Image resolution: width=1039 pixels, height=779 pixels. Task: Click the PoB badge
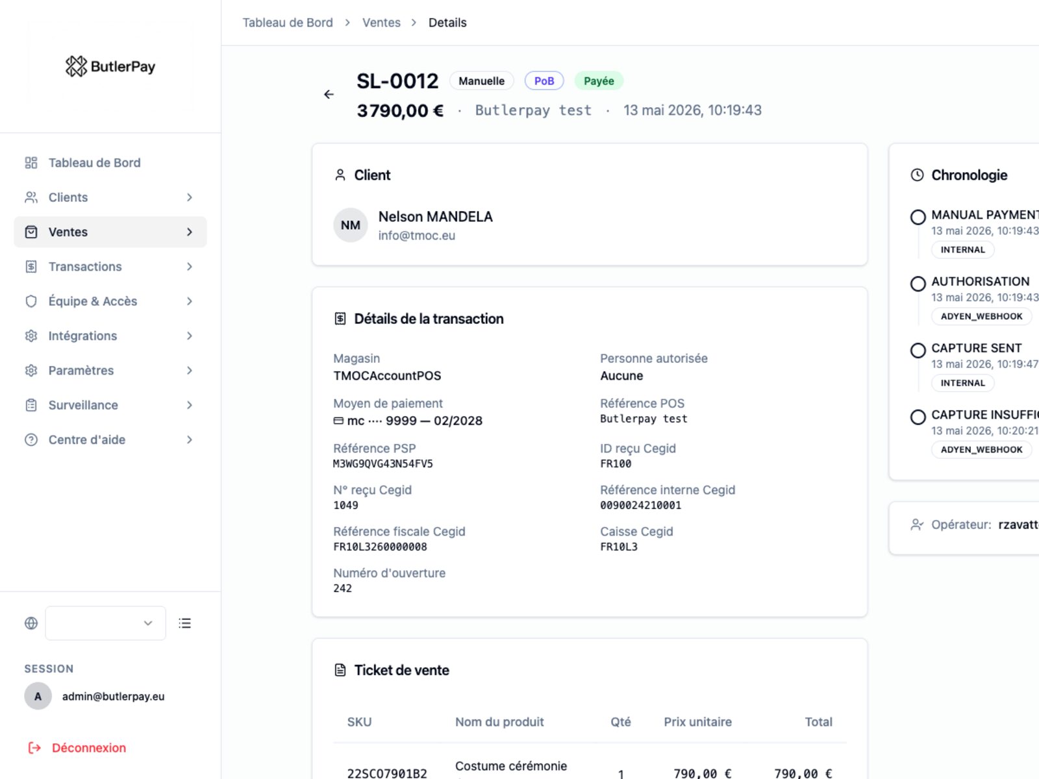(x=544, y=81)
